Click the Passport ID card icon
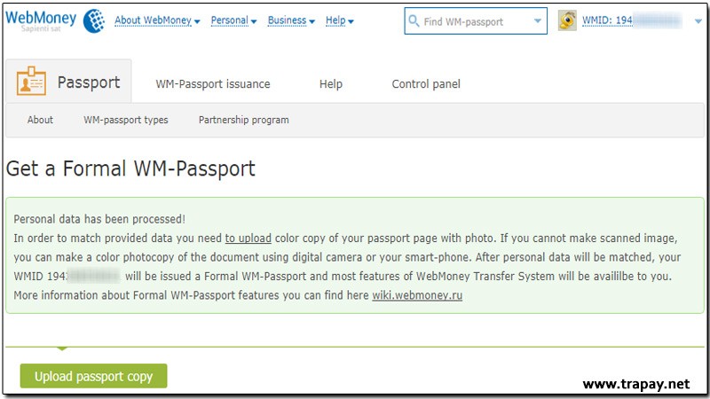Image resolution: width=710 pixels, height=399 pixels. tap(32, 82)
